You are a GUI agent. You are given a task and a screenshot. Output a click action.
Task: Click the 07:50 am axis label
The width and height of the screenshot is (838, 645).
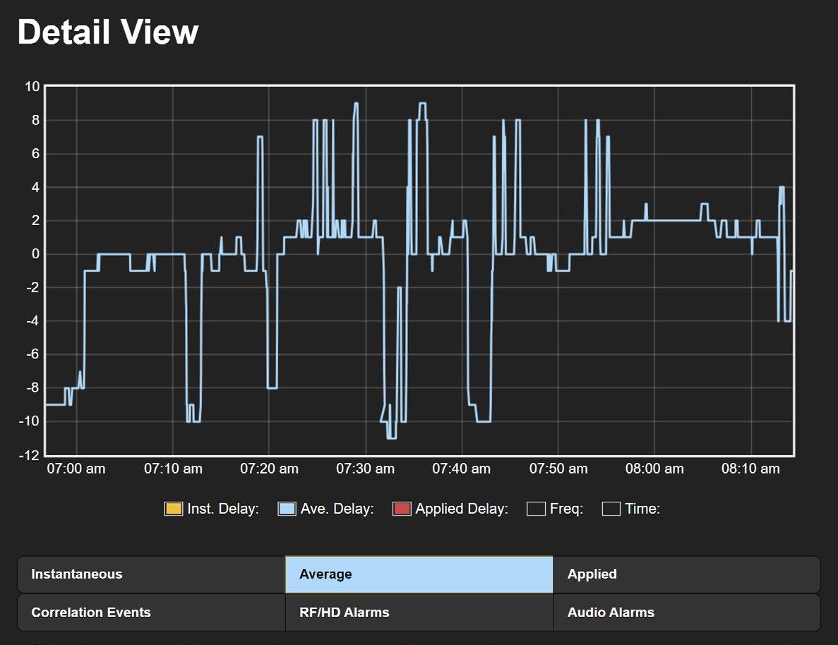(558, 469)
